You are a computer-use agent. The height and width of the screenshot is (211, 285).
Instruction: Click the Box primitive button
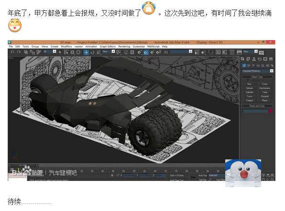250,84
